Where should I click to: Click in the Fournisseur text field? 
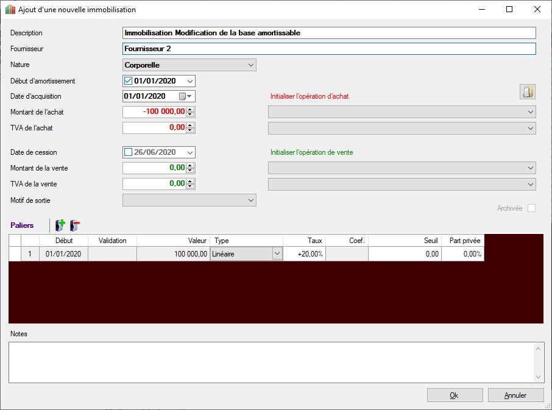coord(329,49)
